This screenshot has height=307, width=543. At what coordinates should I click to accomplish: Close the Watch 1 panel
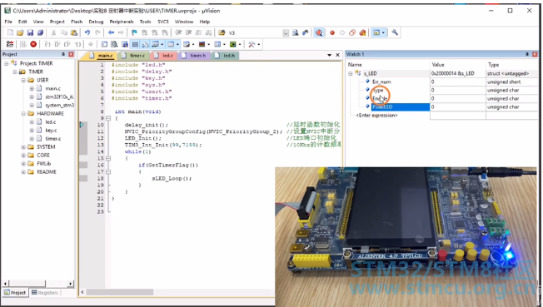(x=535, y=54)
